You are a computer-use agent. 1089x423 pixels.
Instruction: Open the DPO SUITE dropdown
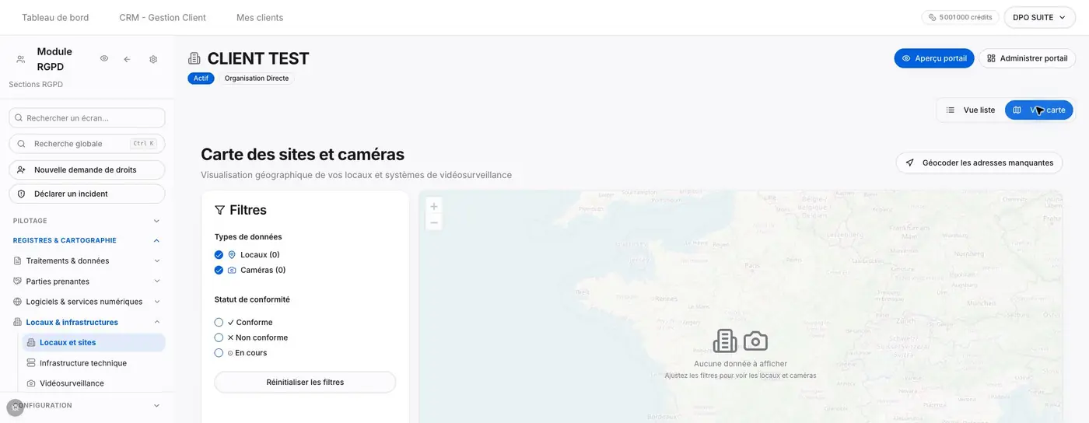pyautogui.click(x=1039, y=17)
